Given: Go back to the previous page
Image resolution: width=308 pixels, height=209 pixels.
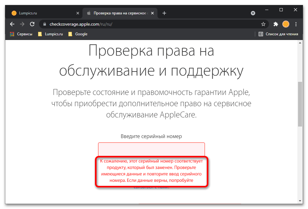Looking at the screenshot, I should point(12,24).
